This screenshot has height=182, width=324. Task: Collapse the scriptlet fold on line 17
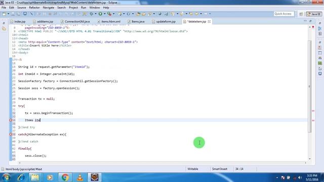pyautogui.click(x=17, y=60)
